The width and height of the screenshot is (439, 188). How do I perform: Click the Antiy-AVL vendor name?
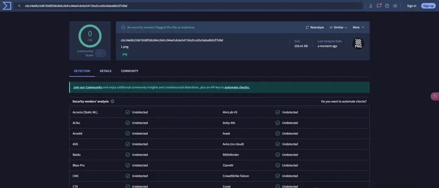229,123
